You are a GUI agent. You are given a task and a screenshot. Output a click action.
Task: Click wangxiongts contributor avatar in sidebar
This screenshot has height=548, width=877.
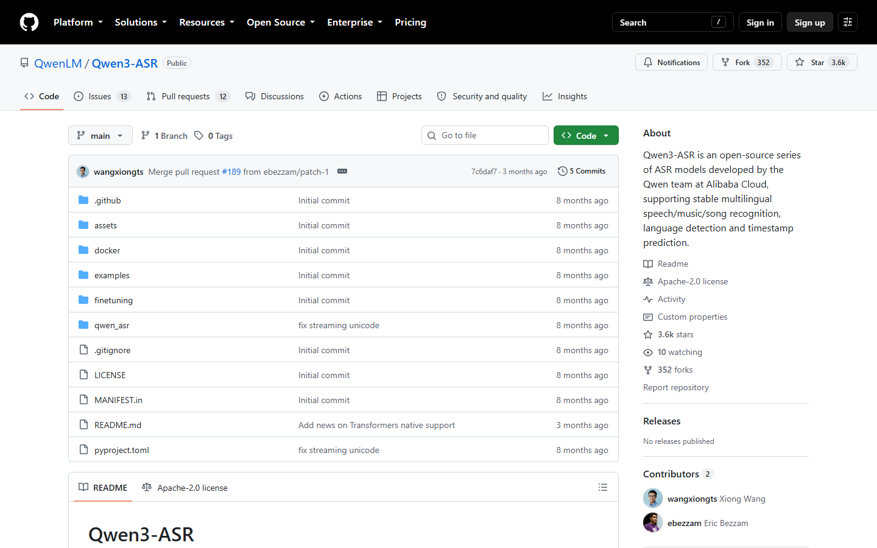click(653, 498)
